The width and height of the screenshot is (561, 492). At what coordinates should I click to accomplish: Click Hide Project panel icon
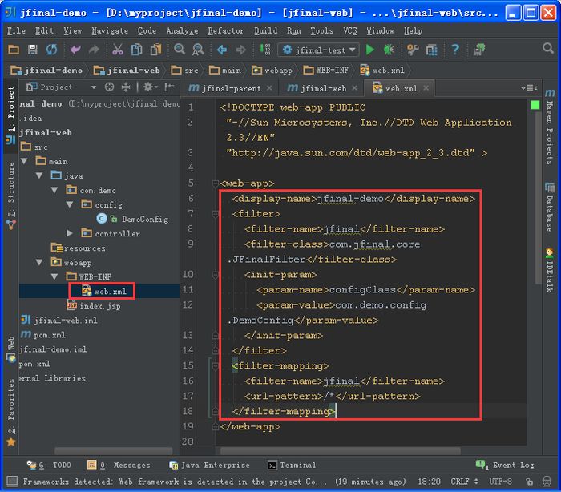(169, 87)
